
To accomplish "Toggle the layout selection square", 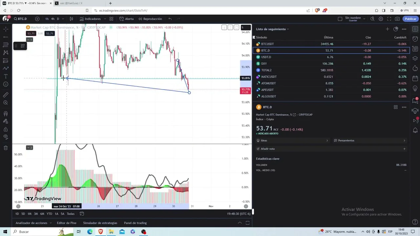I will [x=340, y=19].
